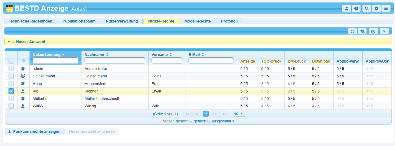
Task: Open the user profile icon in header
Action: pyautogui.click(x=346, y=9)
